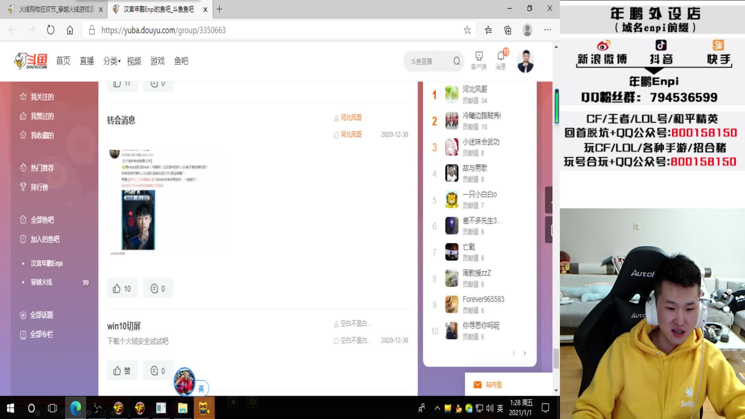745x419 pixels.
Task: Go to next page of contribution ranking
Action: coord(525,353)
